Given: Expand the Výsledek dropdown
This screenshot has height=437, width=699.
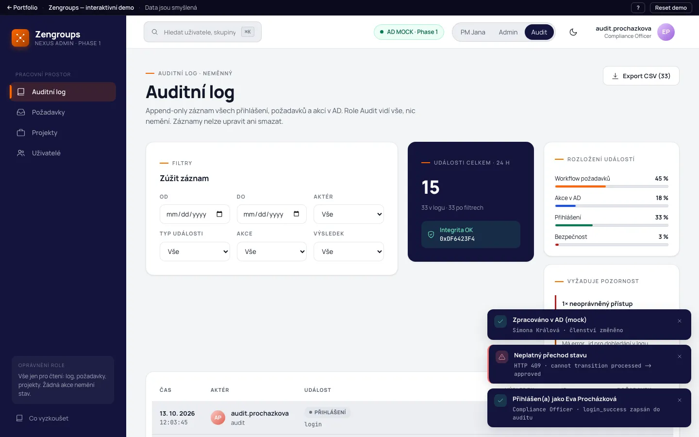Looking at the screenshot, I should [349, 252].
